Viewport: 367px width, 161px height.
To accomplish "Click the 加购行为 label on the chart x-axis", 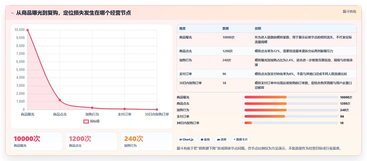I will point(92,114).
